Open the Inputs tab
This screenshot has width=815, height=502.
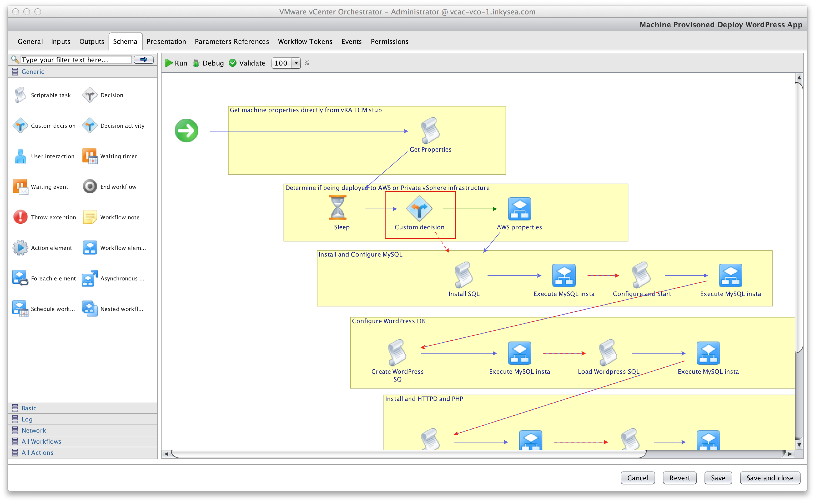61,41
